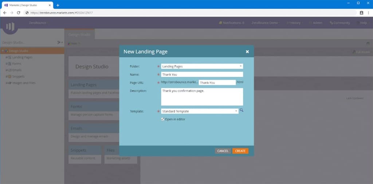
Task: Uncheck the Open in editor checkbox
Action: (163, 119)
